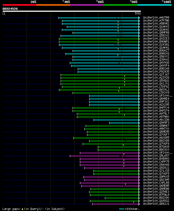Open the UniRef100_B0B9H3 hit

[156, 159]
